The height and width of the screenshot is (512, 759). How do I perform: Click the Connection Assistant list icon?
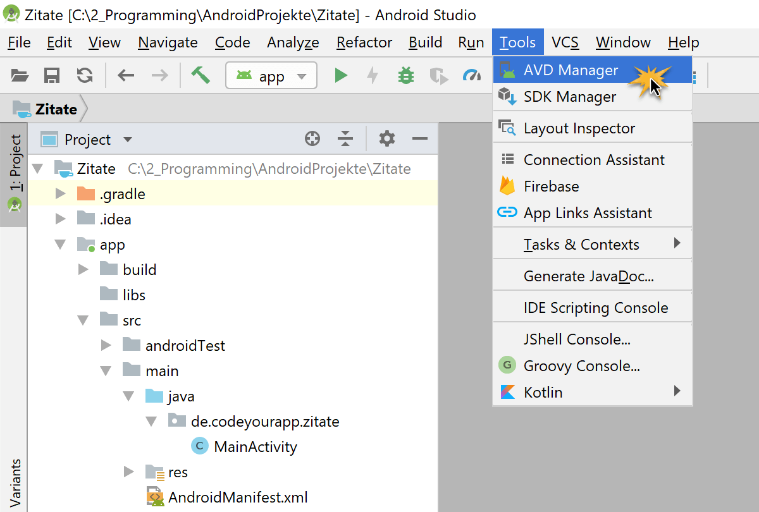click(x=507, y=159)
